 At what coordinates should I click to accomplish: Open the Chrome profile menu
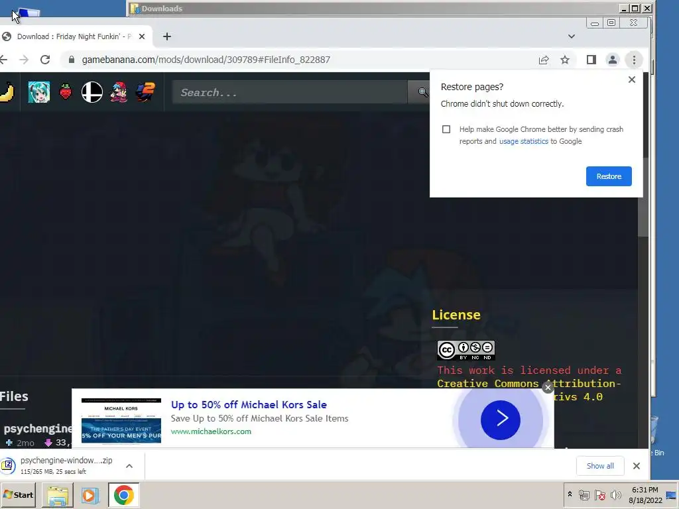[612, 60]
